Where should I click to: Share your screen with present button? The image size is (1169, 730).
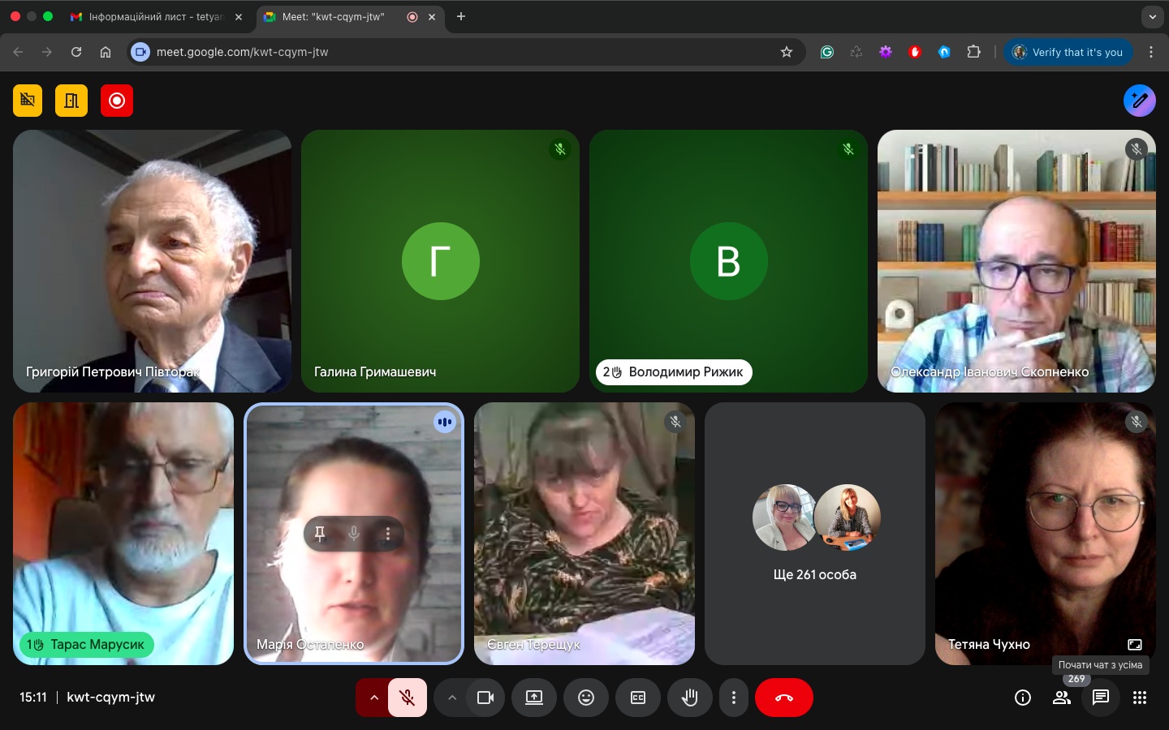(x=534, y=698)
